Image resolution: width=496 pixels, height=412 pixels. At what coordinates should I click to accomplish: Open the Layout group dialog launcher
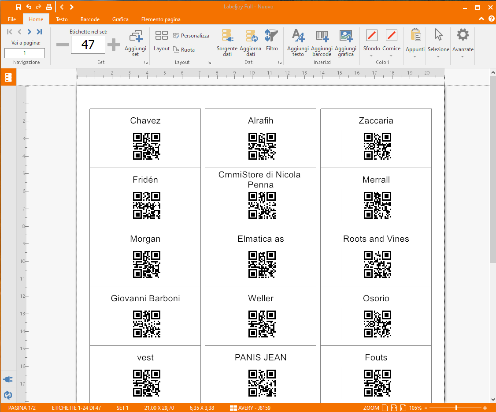point(209,63)
